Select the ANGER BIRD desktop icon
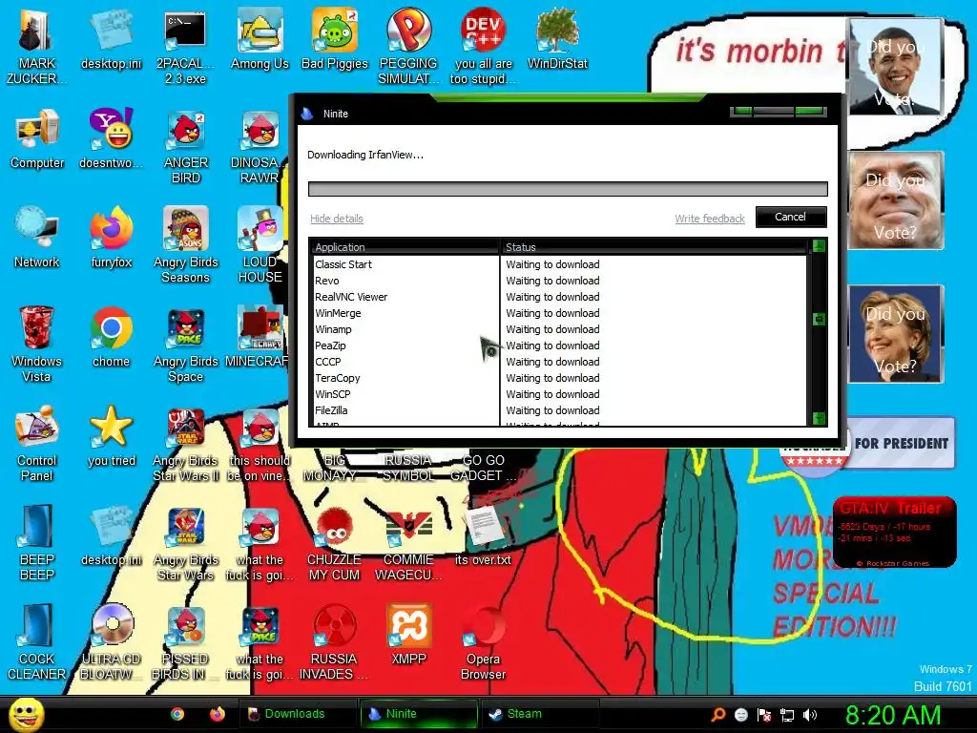This screenshot has width=977, height=733. (185, 145)
